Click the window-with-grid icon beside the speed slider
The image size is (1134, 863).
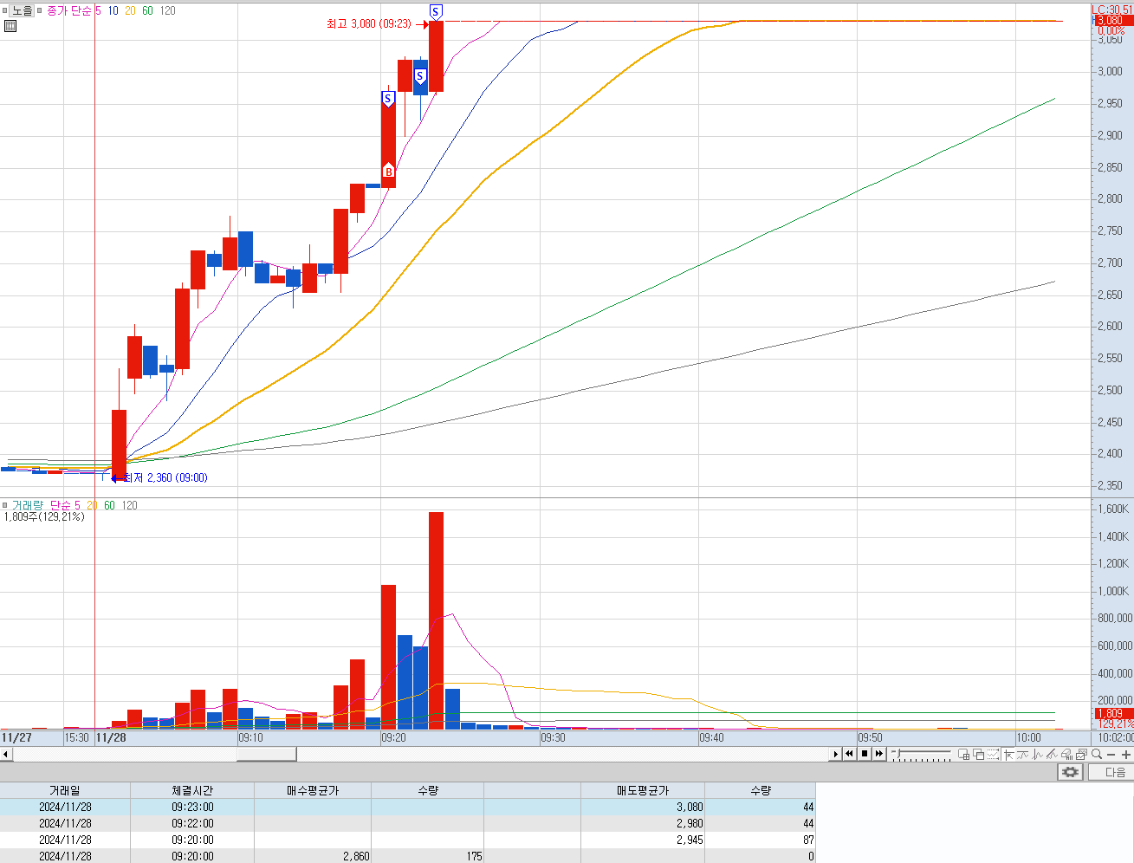point(964,755)
